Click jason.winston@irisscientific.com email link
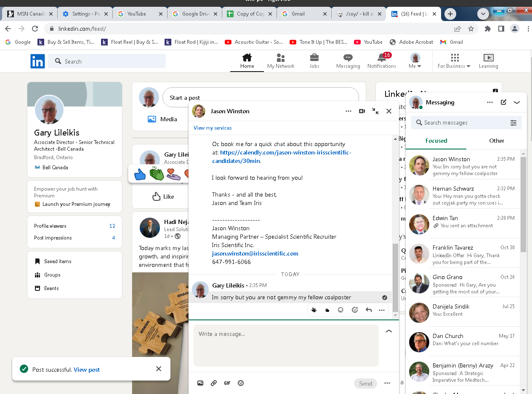This screenshot has height=394, width=532. click(x=255, y=253)
